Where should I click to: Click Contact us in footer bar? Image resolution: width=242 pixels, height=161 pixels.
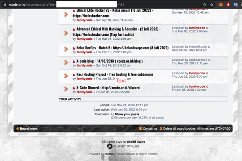click(150, 129)
